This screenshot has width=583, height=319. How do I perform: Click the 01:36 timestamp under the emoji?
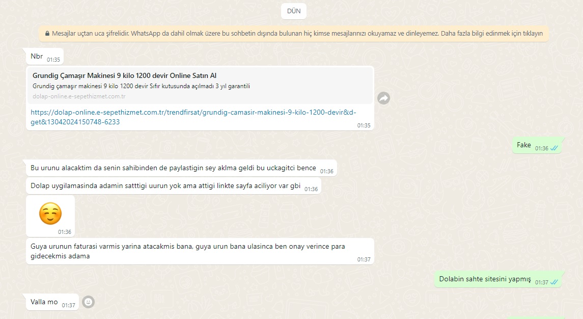65,232
